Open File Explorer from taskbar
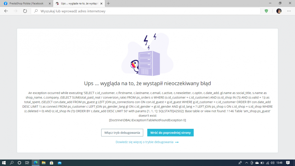This screenshot has width=295, height=166. click(x=44, y=163)
